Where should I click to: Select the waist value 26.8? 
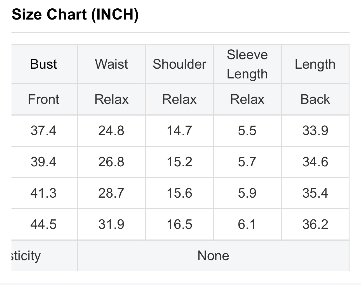(x=111, y=162)
